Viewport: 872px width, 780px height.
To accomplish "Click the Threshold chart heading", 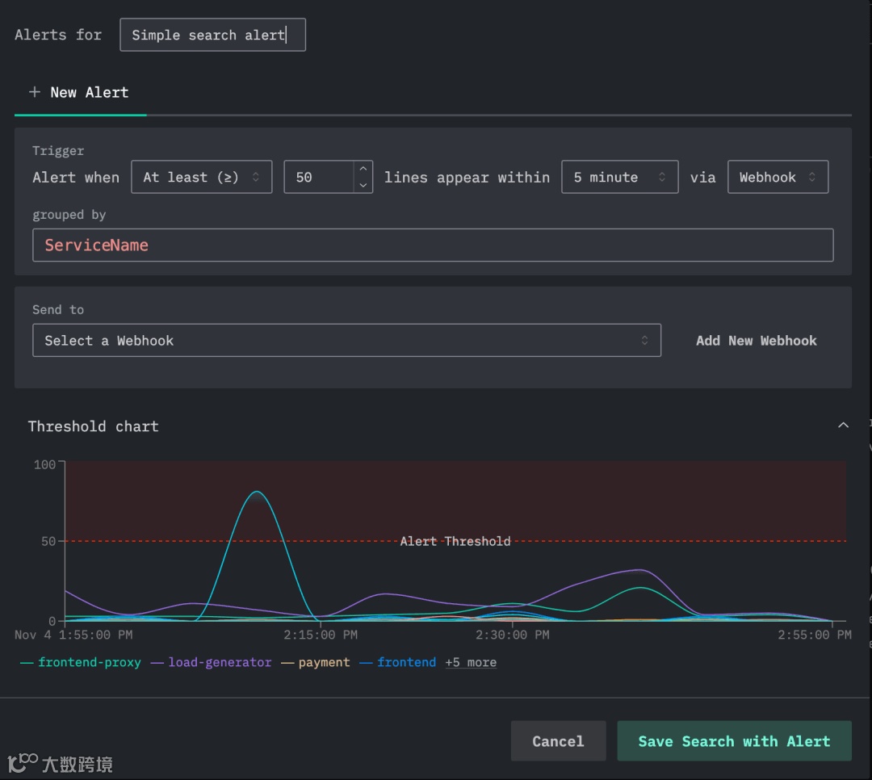I will [x=94, y=426].
